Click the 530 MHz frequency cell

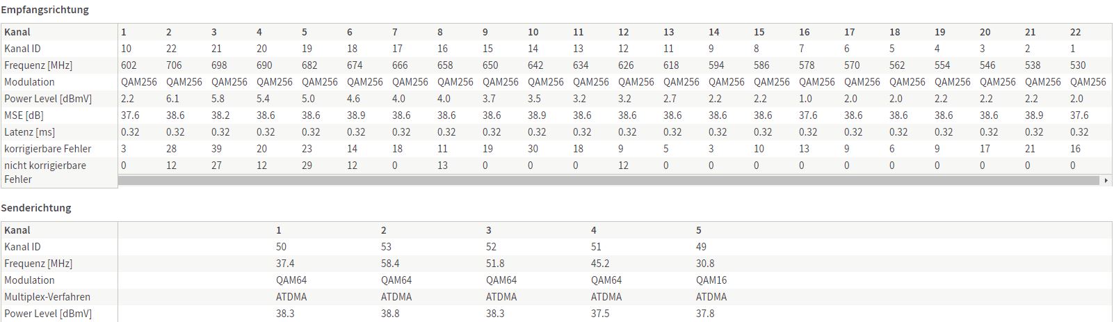coord(1078,65)
